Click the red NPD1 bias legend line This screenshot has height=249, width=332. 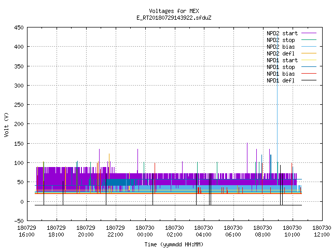(x=309, y=74)
